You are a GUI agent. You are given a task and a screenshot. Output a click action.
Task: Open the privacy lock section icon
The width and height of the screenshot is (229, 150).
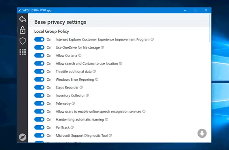click(23, 30)
